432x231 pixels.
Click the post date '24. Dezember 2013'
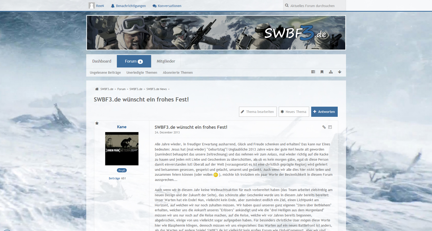[167, 132]
